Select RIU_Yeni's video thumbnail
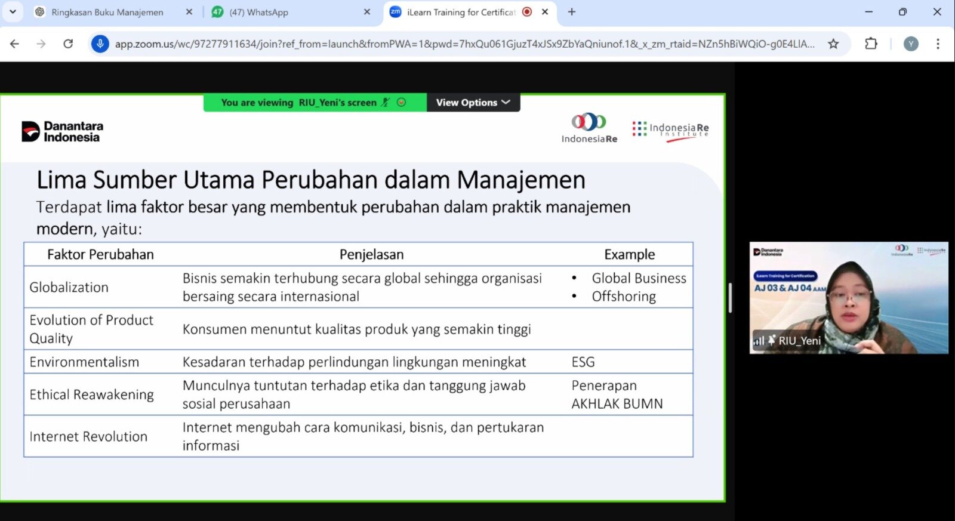 [x=848, y=297]
